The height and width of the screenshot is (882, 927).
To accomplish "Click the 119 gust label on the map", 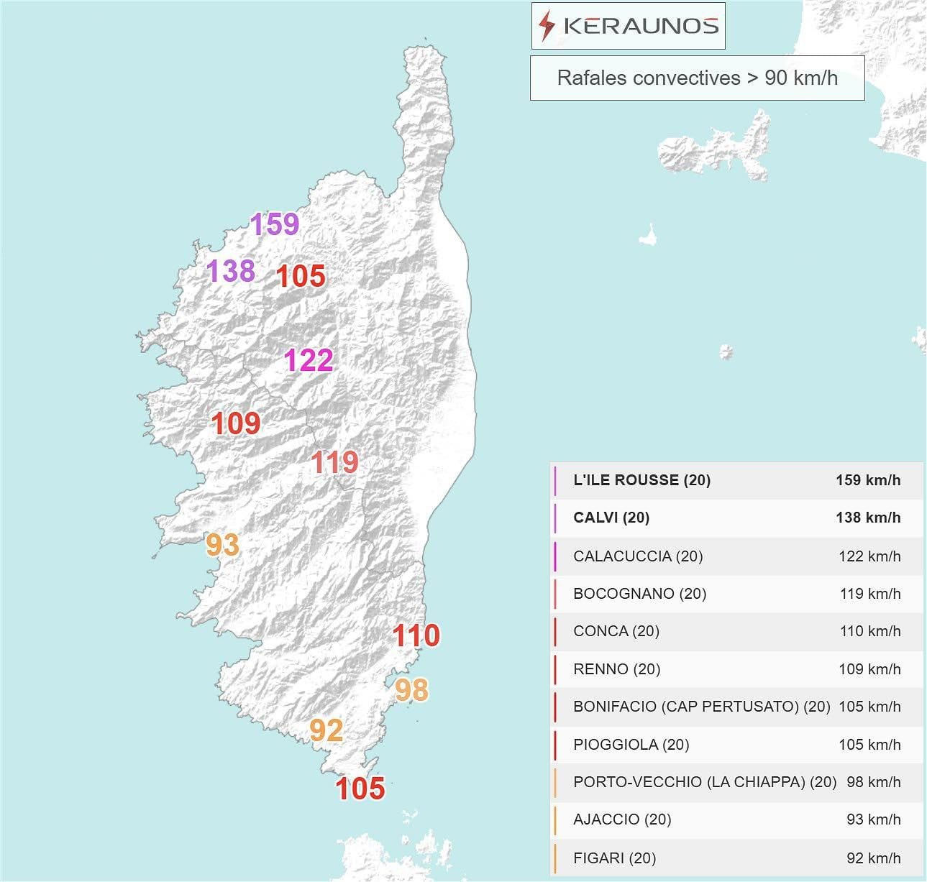I will click(x=334, y=461).
